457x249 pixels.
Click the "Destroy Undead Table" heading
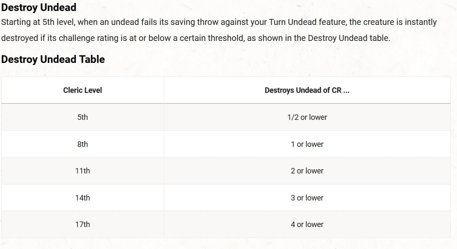pyautogui.click(x=53, y=60)
